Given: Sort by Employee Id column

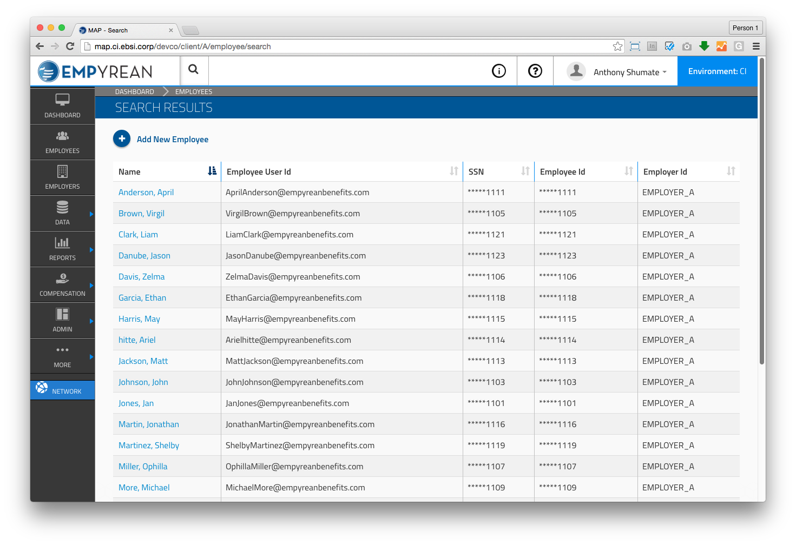Looking at the screenshot, I should tap(629, 171).
